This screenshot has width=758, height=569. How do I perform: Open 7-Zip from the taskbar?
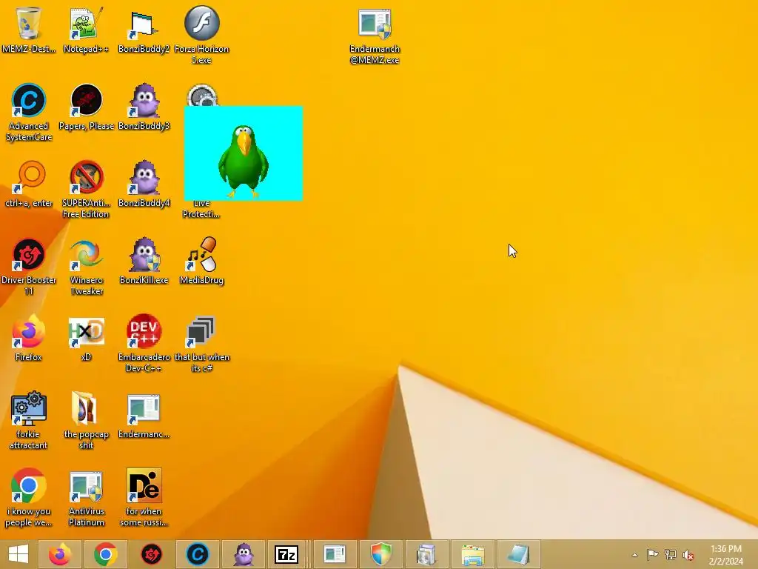286,554
